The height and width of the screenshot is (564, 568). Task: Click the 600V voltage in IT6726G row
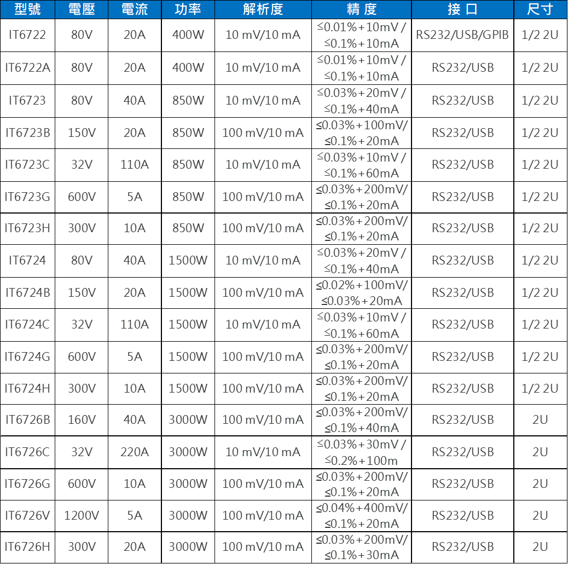pos(82,484)
